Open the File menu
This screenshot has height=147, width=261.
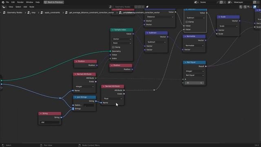(x=7, y=2)
